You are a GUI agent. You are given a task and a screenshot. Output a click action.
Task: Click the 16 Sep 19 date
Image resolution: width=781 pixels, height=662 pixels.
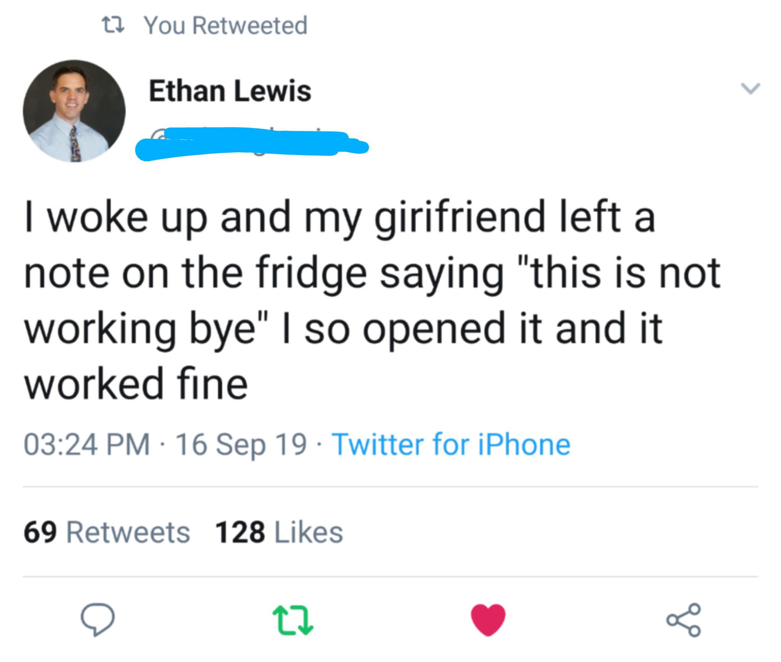point(241,444)
